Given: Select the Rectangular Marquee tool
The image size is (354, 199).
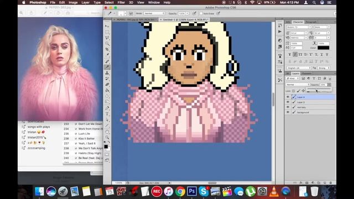Looking at the screenshot, I should 107,32.
